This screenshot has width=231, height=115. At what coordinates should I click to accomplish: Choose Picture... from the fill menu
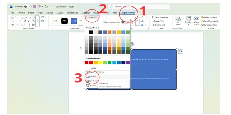[93, 77]
